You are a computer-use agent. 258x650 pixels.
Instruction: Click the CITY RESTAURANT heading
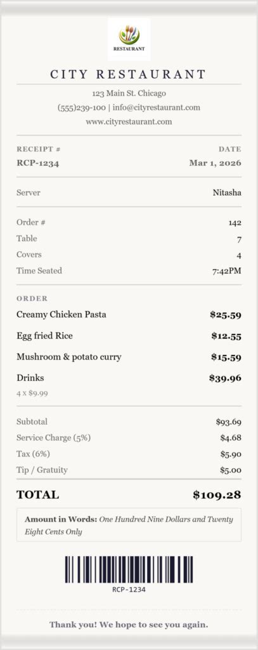coord(129,75)
